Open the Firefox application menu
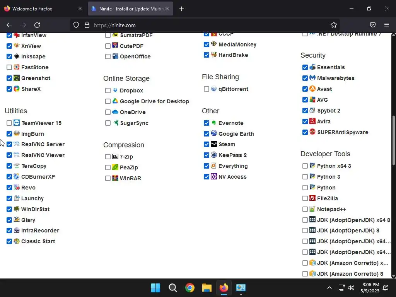396x297 pixels. [387, 25]
